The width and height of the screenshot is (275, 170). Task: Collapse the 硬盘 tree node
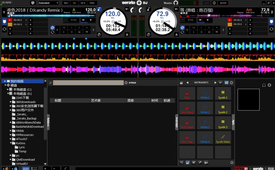pyautogui.click(x=5, y=85)
